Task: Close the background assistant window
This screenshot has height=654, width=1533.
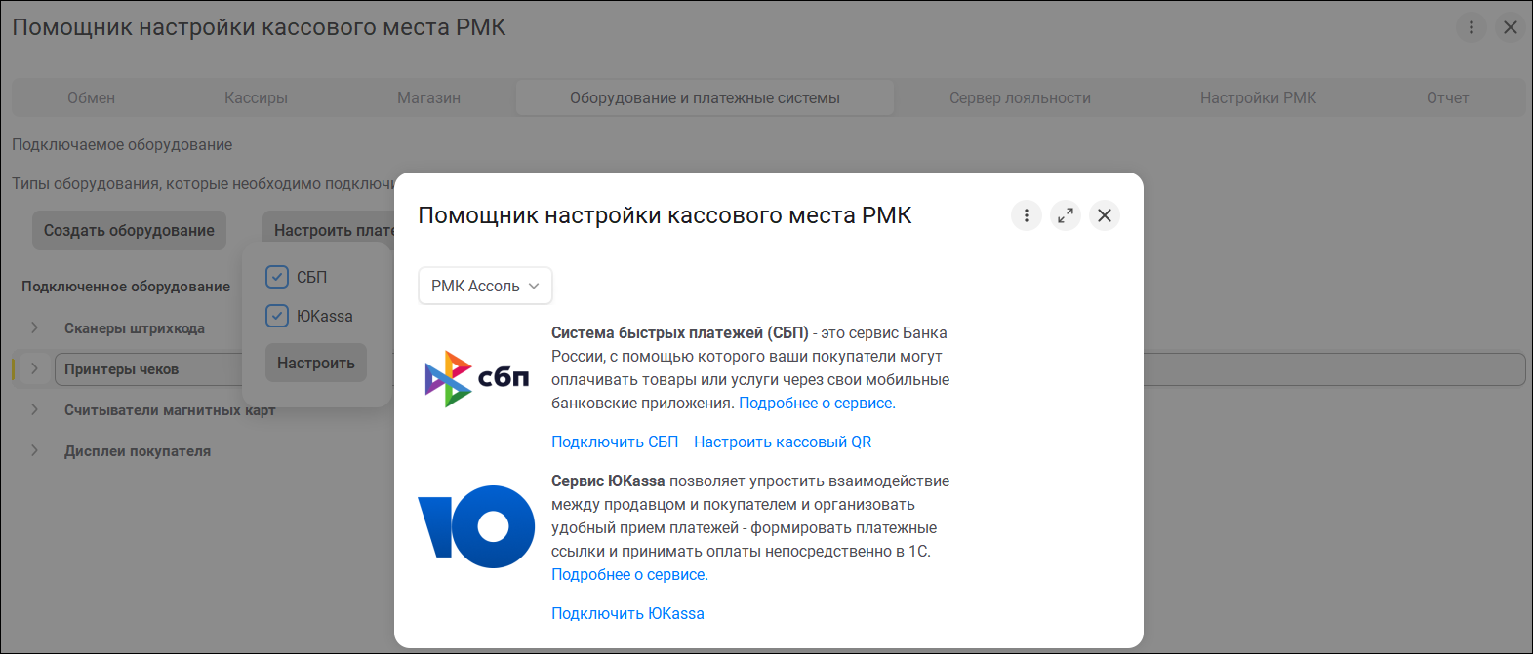Action: (x=1511, y=27)
